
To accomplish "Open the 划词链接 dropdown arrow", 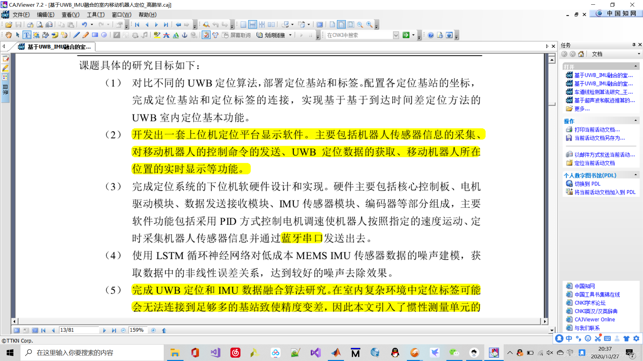I will click(290, 35).
